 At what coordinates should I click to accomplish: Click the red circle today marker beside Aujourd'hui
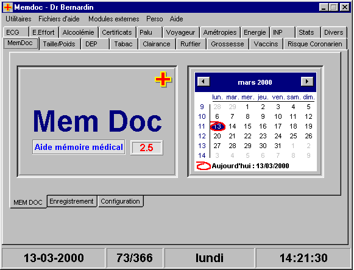click(204, 166)
